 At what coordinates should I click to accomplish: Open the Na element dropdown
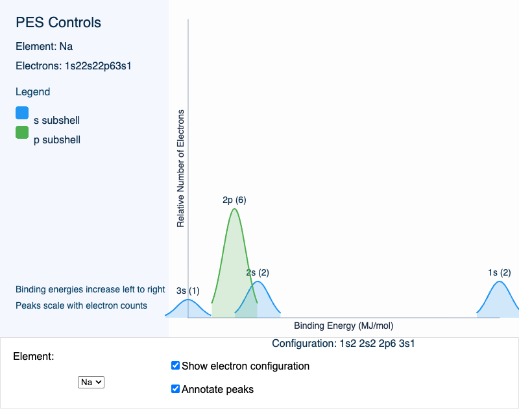coord(91,382)
